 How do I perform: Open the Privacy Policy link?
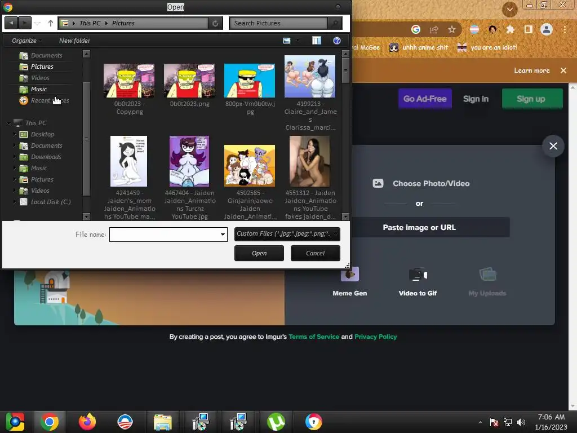(376, 337)
